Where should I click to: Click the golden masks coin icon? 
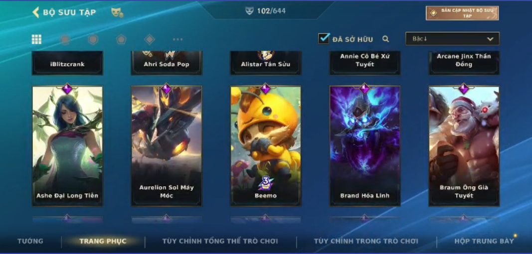pyautogui.click(x=117, y=13)
